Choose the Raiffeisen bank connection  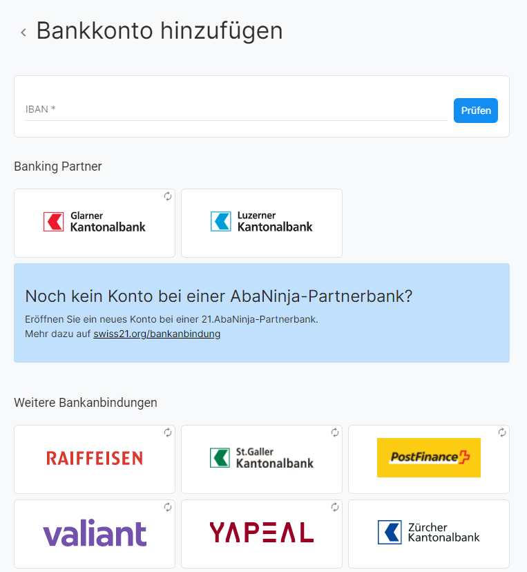[95, 459]
